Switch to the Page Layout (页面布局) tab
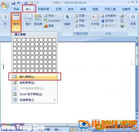The width and height of the screenshot is (139, 132). [43, 9]
